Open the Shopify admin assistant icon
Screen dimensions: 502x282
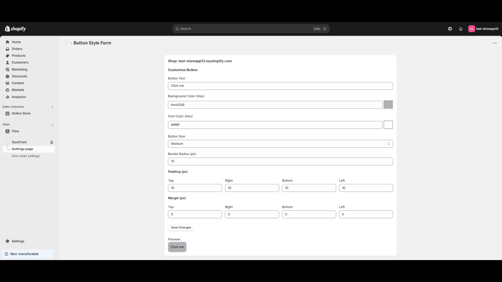click(450, 29)
